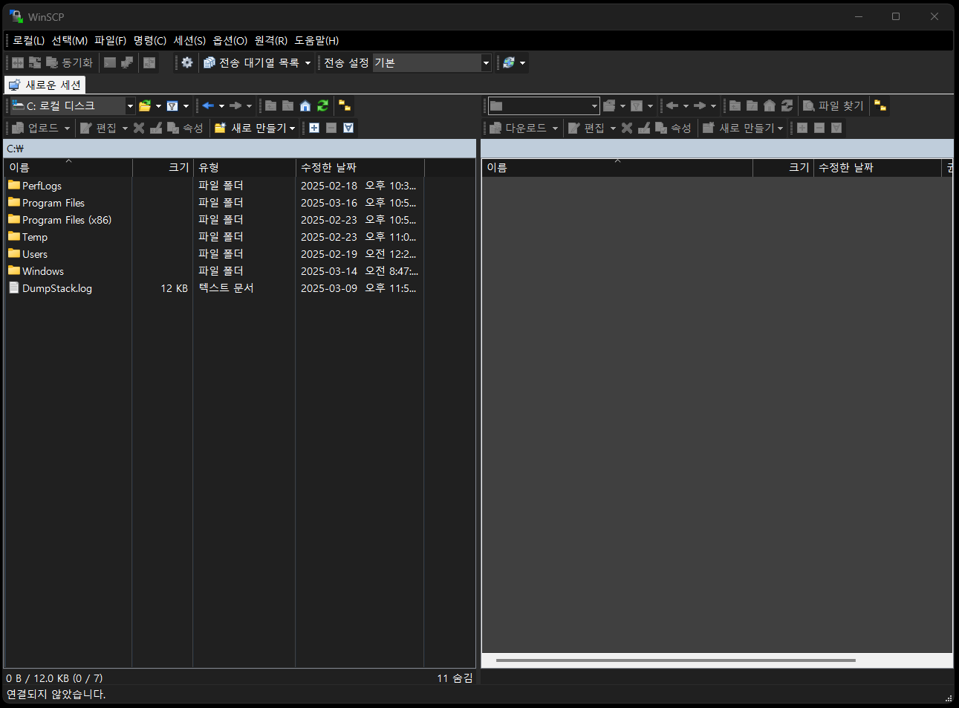Open the 파일(F) menu
Viewport: 959px width, 708px height.
(x=111, y=41)
